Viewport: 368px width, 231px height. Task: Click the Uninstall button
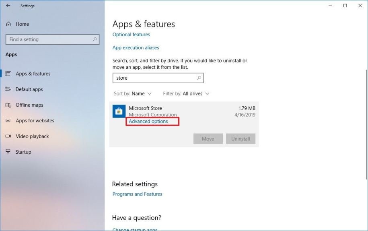(241, 139)
